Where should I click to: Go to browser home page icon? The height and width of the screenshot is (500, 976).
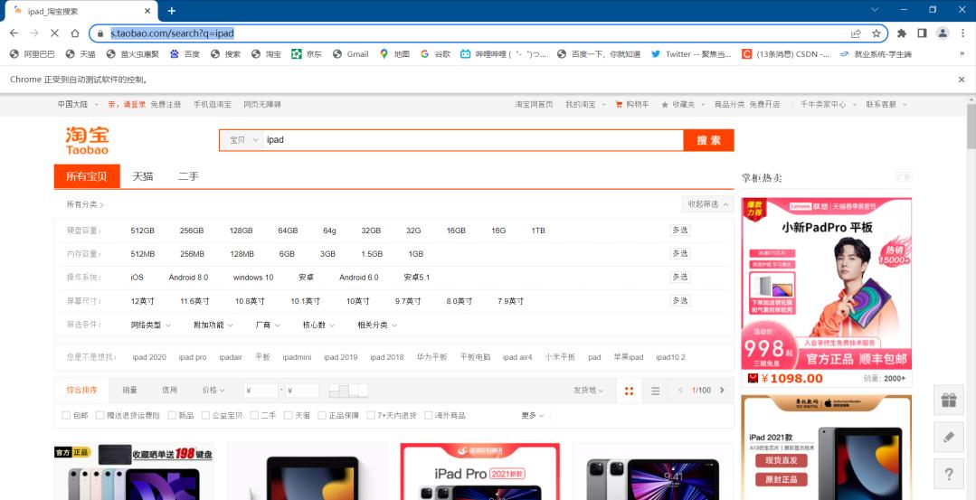[x=75, y=33]
